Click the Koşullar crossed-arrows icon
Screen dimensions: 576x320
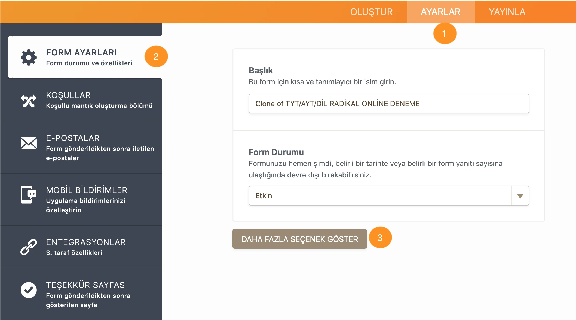tap(29, 101)
